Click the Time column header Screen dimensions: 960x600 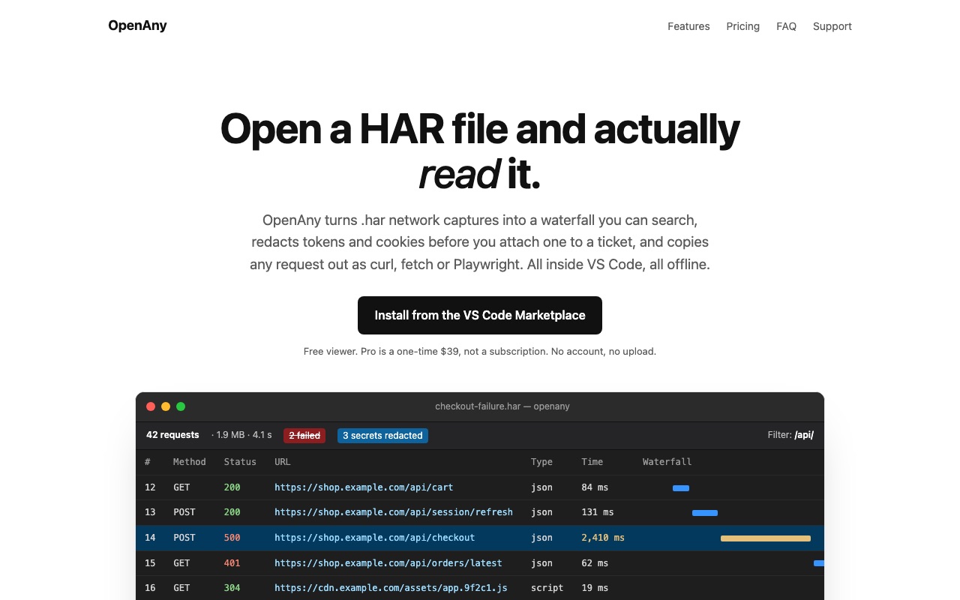[x=592, y=462]
